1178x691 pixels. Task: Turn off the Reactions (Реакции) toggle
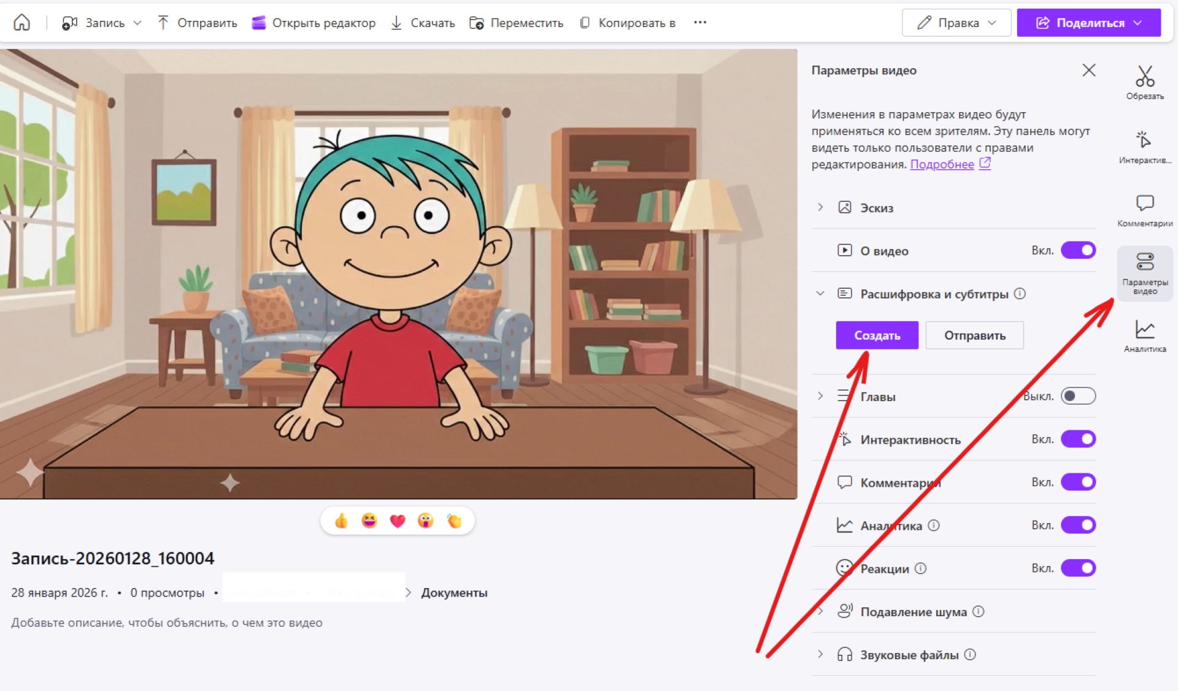(1078, 568)
